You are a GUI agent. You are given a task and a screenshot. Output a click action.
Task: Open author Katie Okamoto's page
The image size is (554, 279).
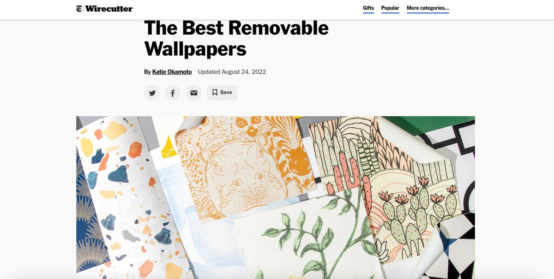[x=172, y=72]
